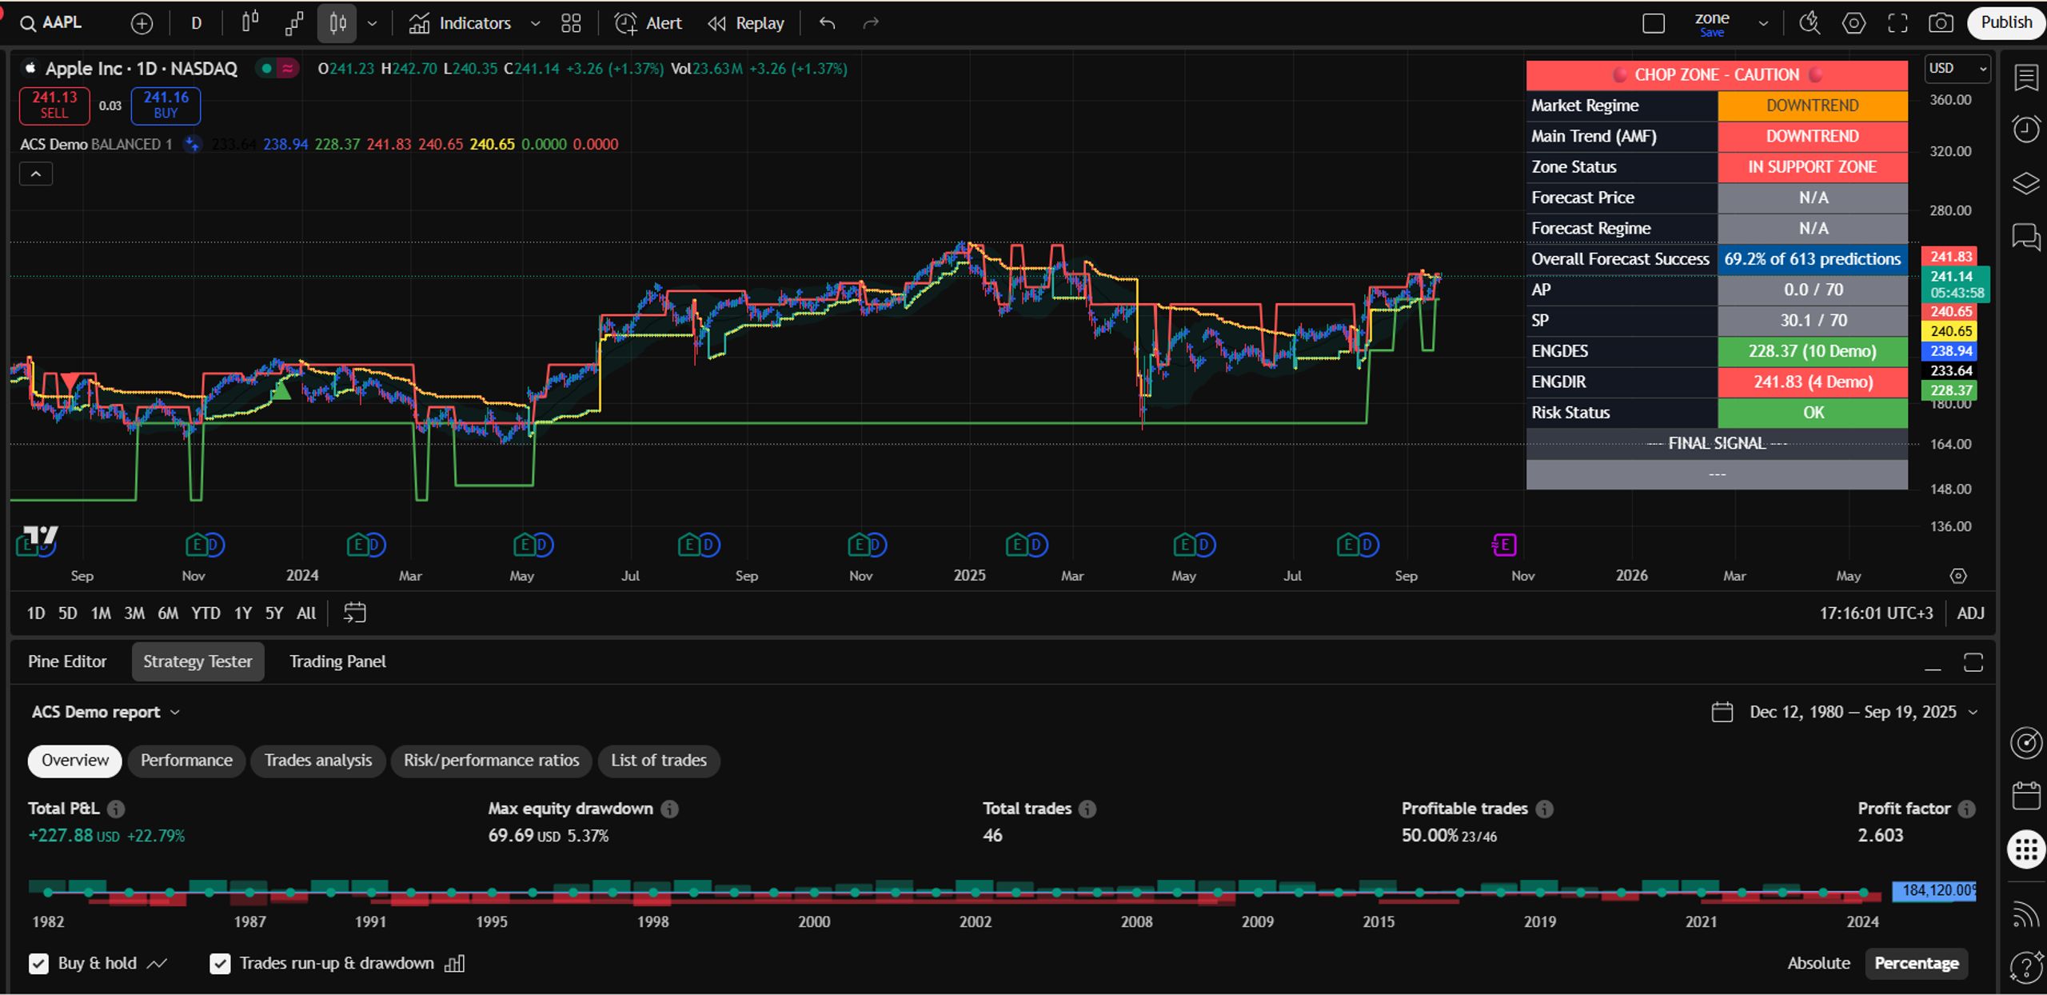Open the Go to date calendar icon

coord(354,613)
